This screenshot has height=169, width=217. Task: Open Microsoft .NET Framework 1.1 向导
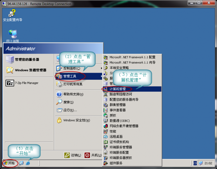click(x=132, y=63)
